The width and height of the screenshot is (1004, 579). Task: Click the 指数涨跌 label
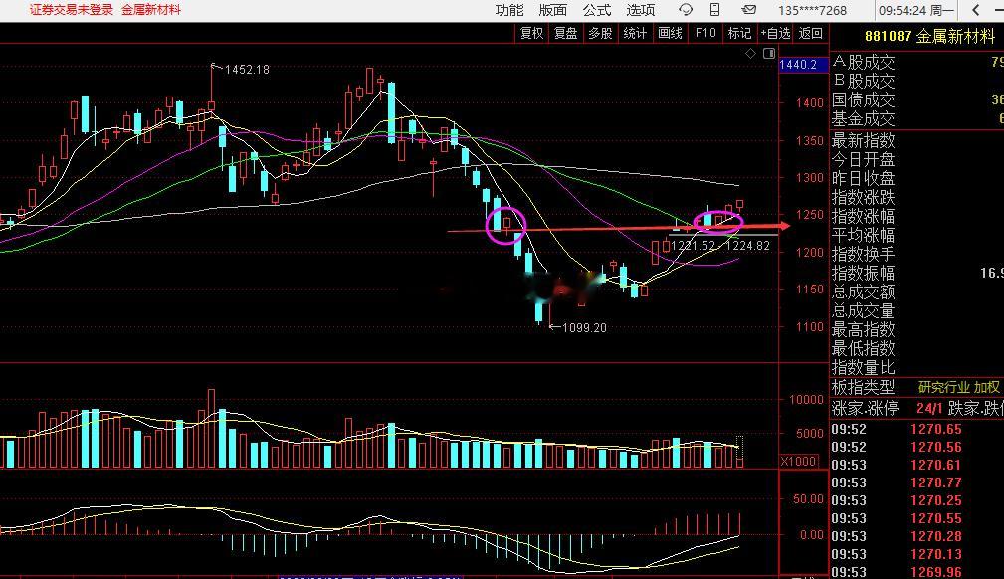tap(863, 197)
